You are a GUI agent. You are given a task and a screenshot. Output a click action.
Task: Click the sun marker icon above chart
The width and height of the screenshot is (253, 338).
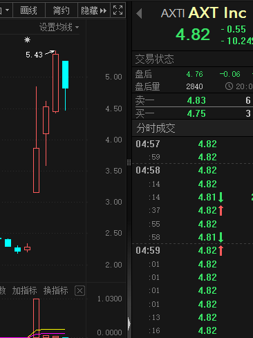27,40
